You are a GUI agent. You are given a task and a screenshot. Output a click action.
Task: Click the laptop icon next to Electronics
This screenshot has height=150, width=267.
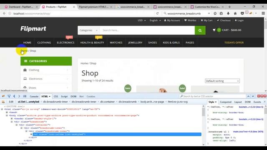25,79
